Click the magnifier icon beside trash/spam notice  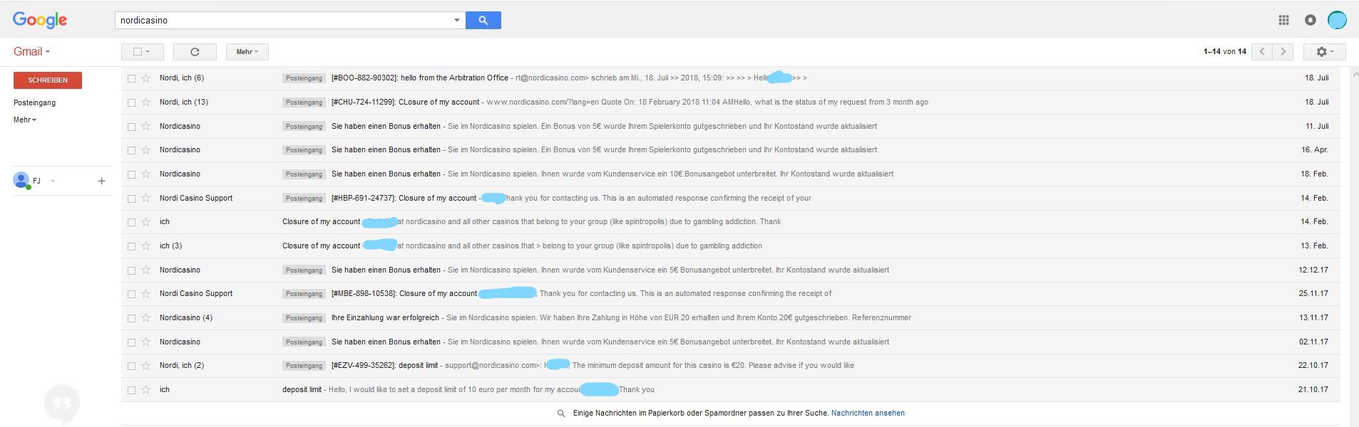(x=561, y=413)
